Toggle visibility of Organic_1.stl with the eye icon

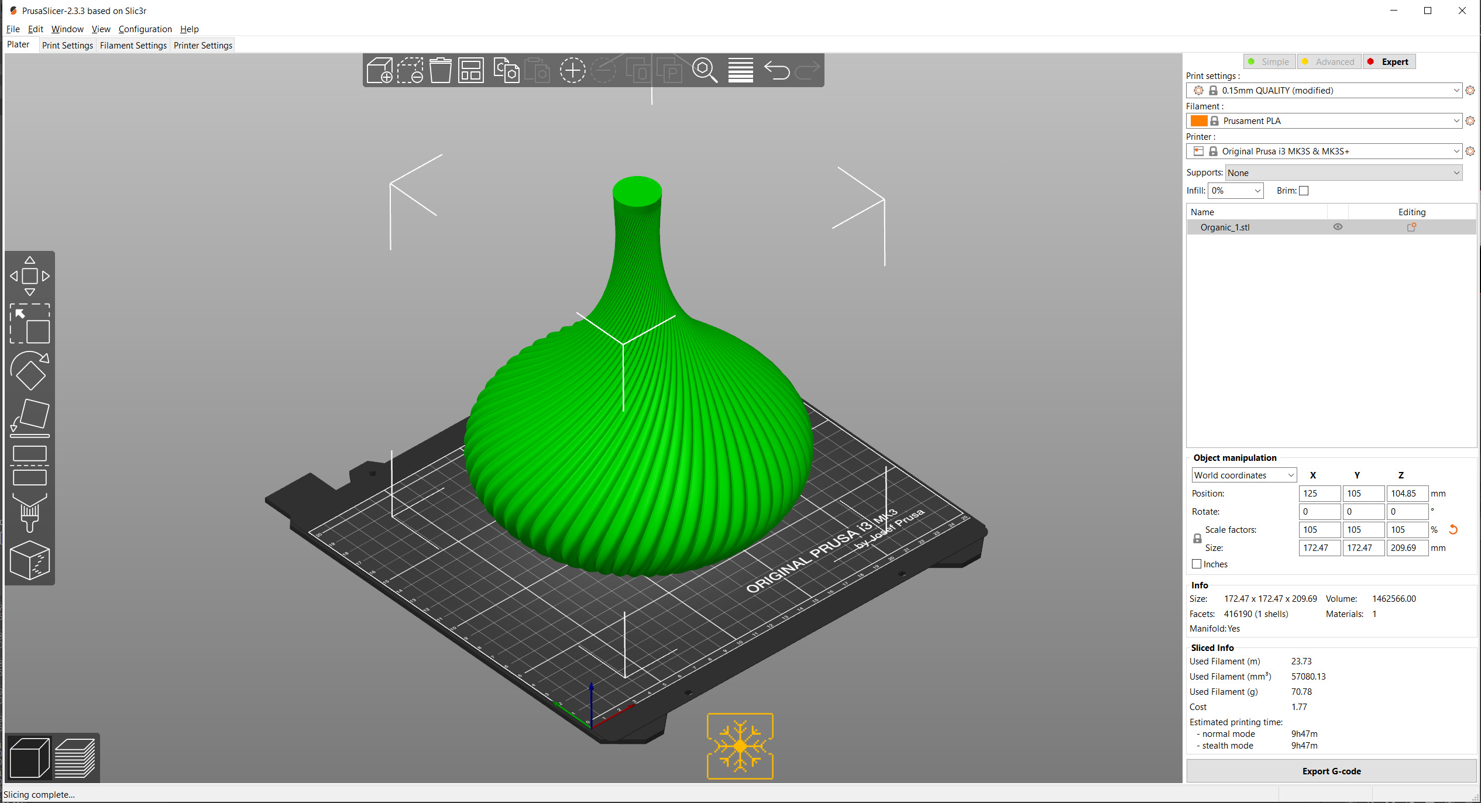coord(1338,227)
